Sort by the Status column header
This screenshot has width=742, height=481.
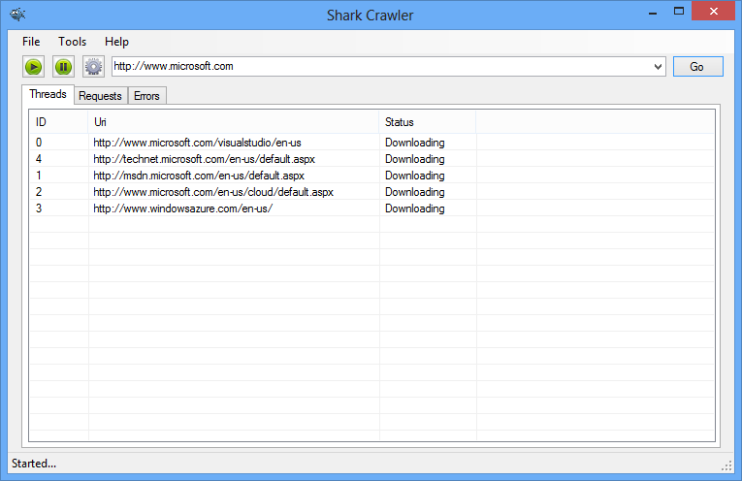(427, 122)
